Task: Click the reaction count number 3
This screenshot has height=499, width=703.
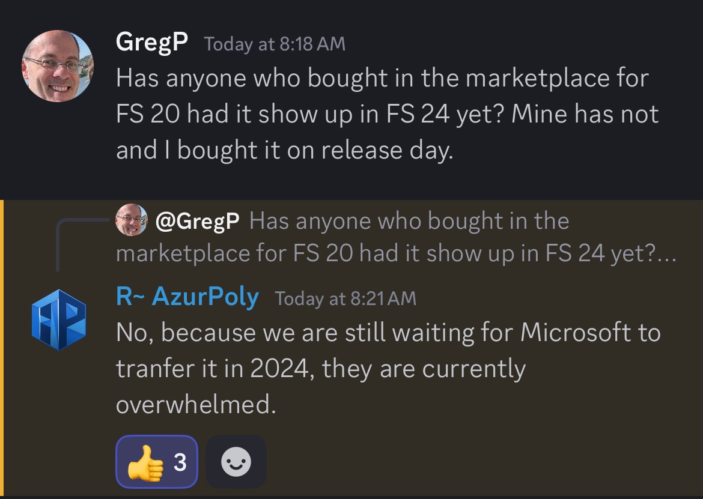Action: pyautogui.click(x=180, y=462)
